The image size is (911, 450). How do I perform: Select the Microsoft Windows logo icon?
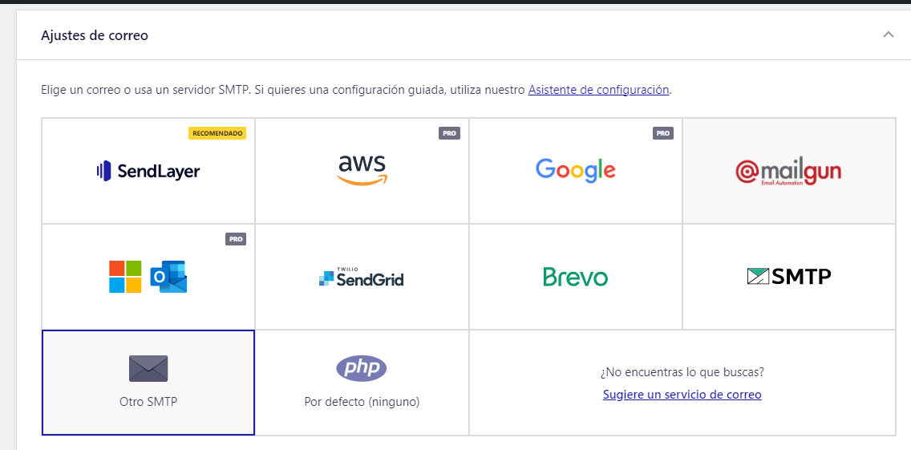tap(125, 277)
